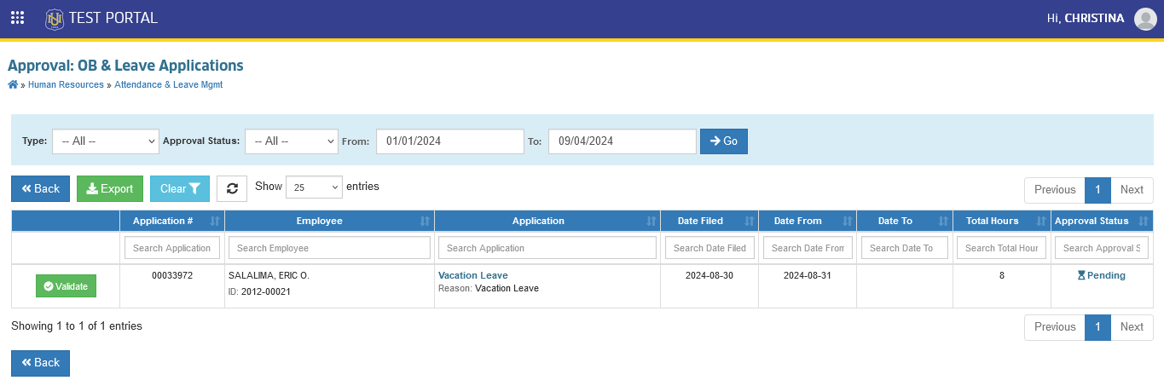The image size is (1164, 386).
Task: Click the Go filter button
Action: tap(724, 141)
